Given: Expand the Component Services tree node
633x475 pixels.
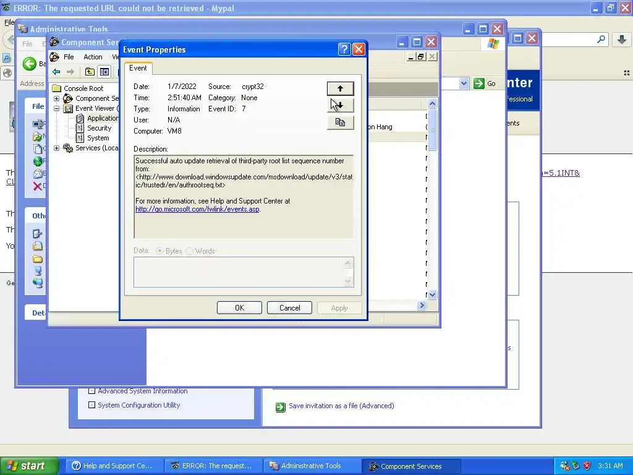Looking at the screenshot, I should 56,98.
